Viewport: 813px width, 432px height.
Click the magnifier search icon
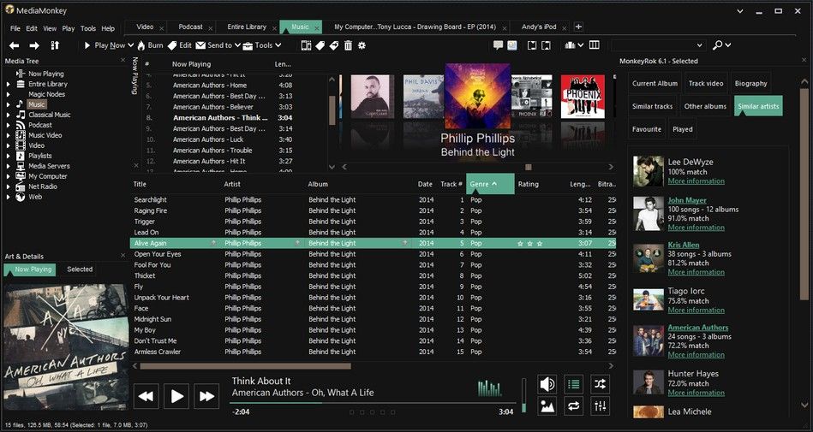[x=718, y=45]
